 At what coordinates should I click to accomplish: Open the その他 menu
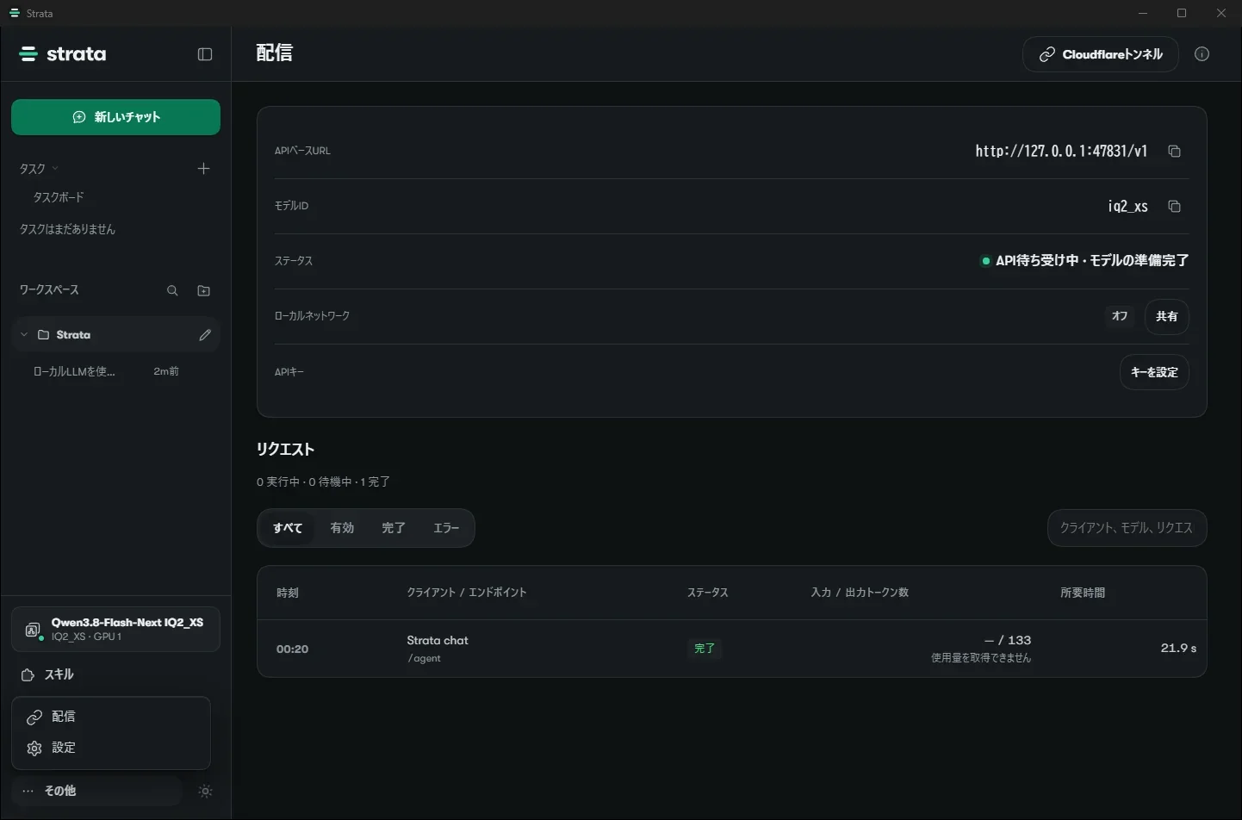point(96,791)
